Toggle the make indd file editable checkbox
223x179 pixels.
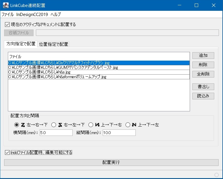click(x=7, y=152)
